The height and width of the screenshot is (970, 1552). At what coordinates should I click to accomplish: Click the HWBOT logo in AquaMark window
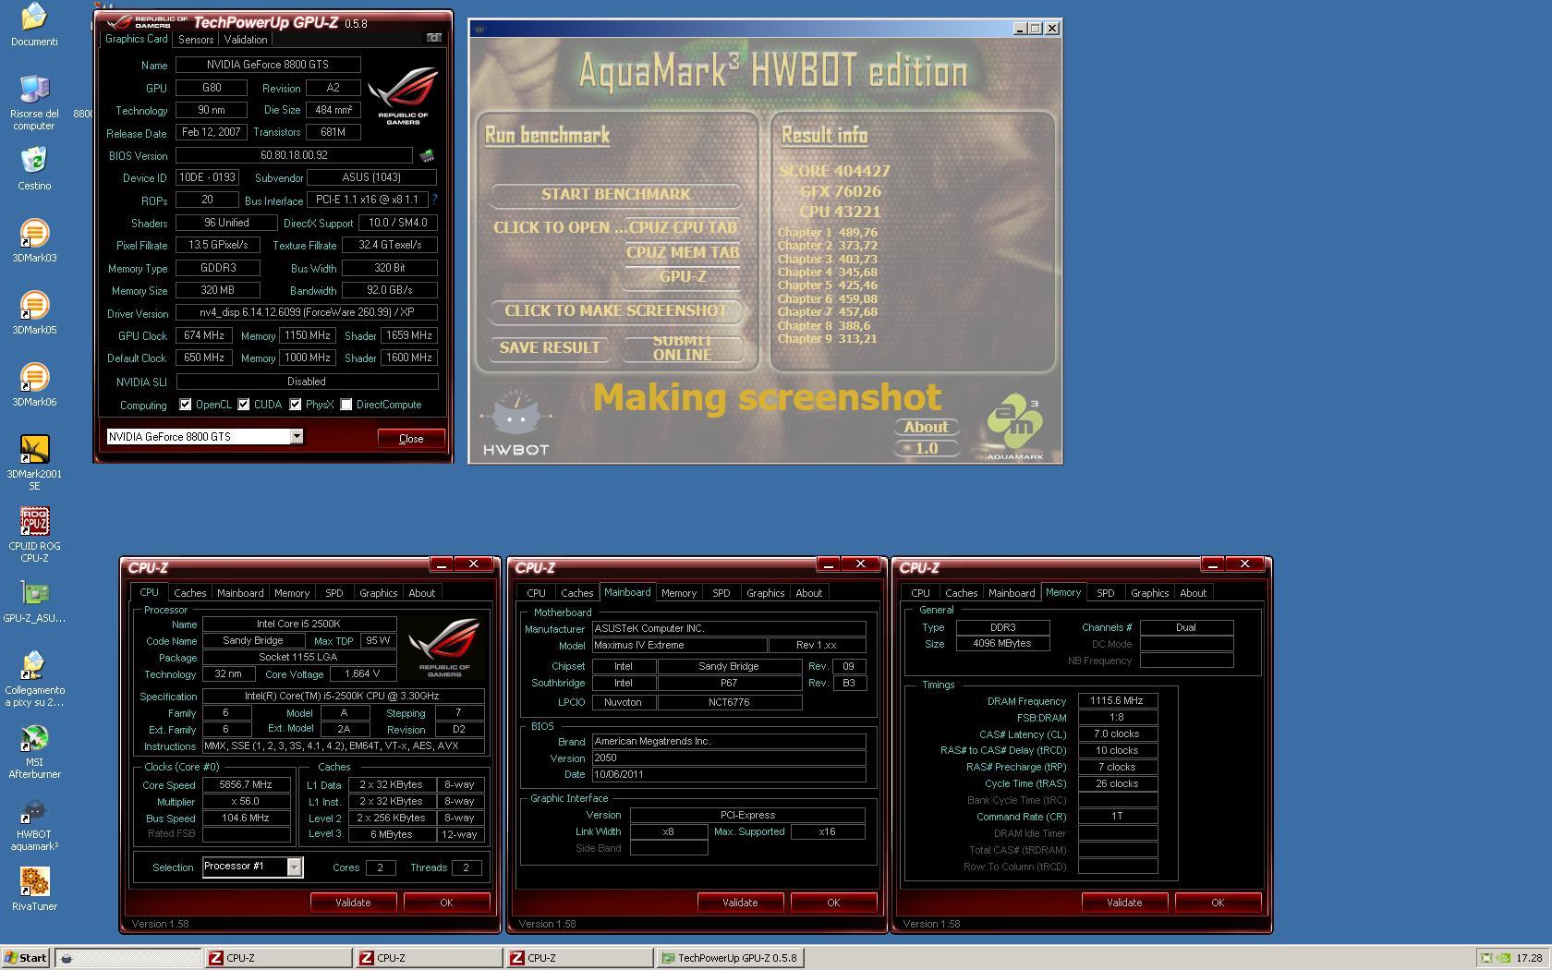tap(515, 422)
